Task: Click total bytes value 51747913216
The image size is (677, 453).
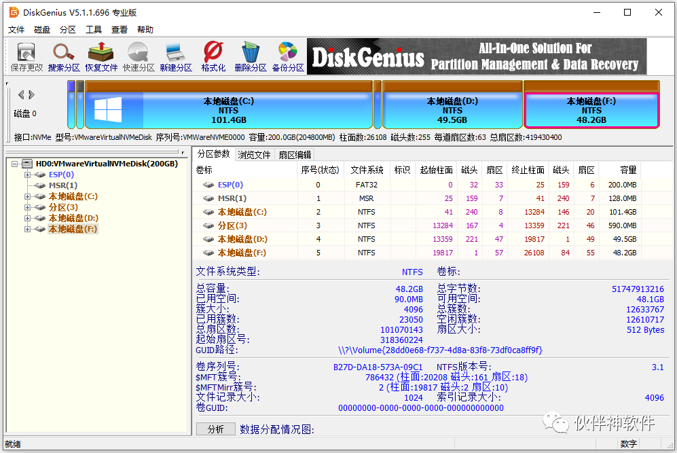Action: point(638,289)
